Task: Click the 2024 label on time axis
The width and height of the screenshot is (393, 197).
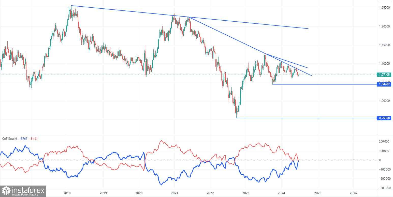Action: coord(282,193)
